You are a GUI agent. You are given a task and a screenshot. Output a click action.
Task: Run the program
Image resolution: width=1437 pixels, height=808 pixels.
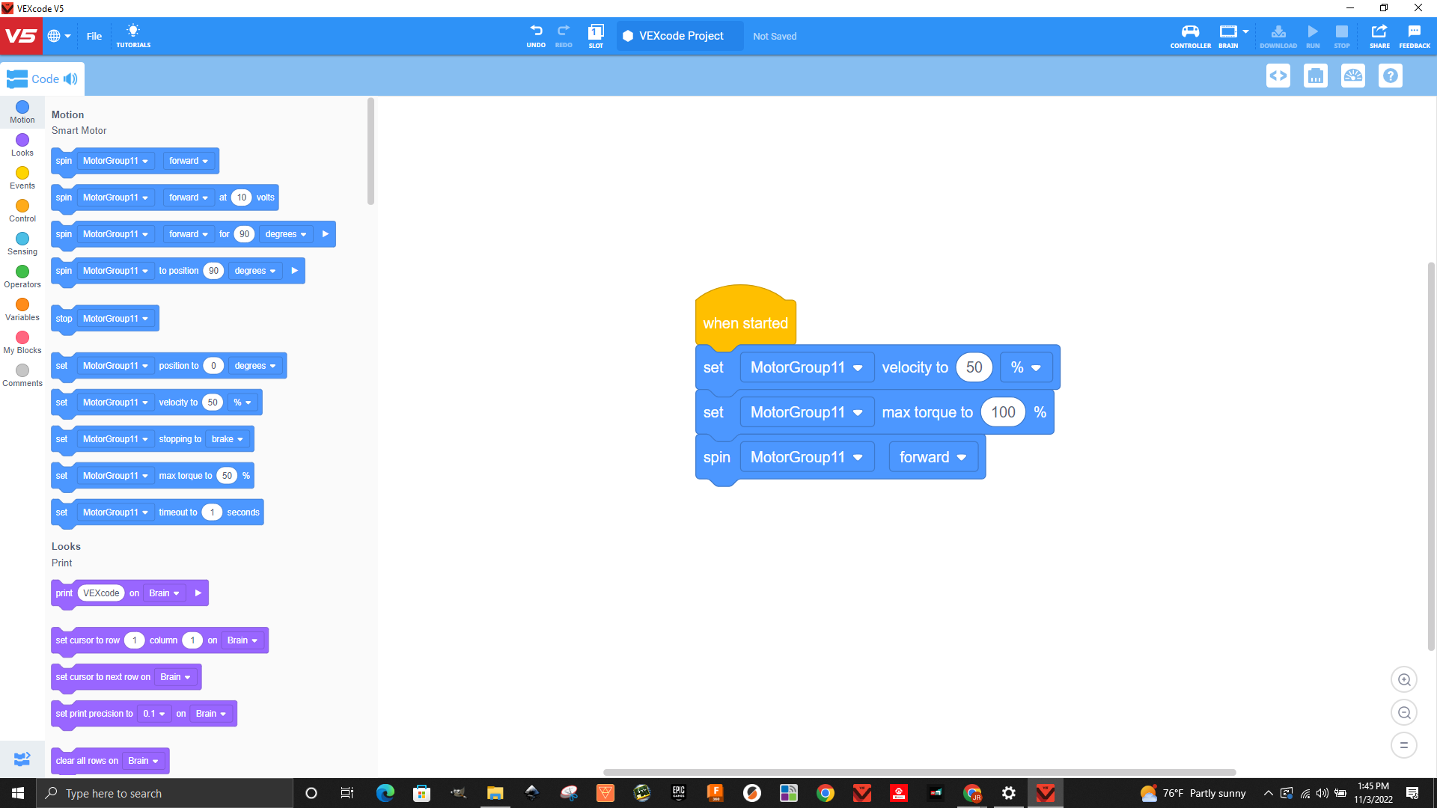(x=1312, y=35)
